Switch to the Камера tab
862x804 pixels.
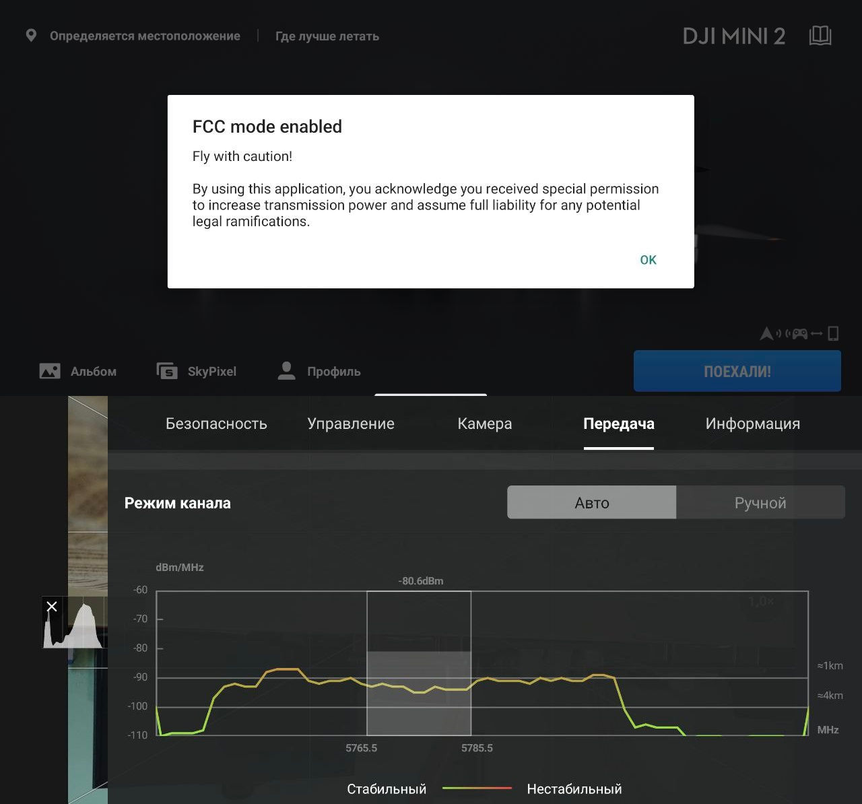pos(485,424)
